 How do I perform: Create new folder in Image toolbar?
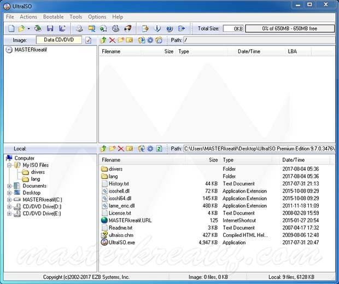[x=121, y=40]
